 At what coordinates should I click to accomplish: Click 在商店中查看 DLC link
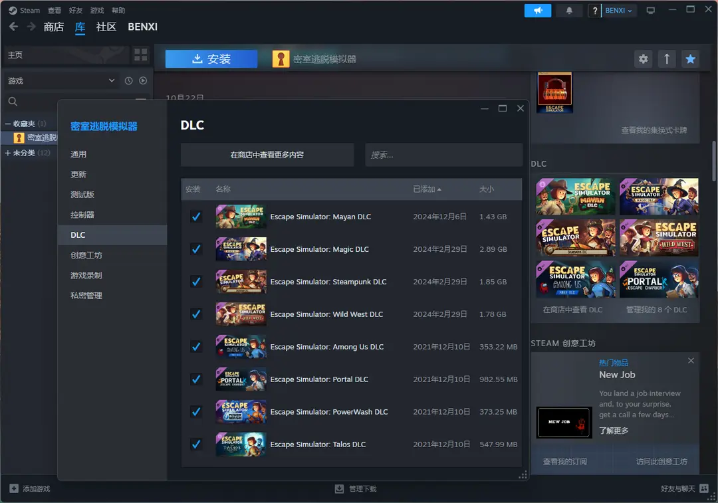coord(572,310)
